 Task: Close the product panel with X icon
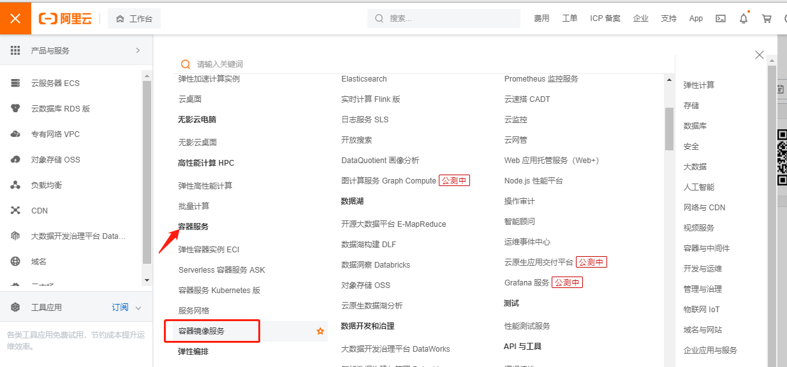[759, 55]
